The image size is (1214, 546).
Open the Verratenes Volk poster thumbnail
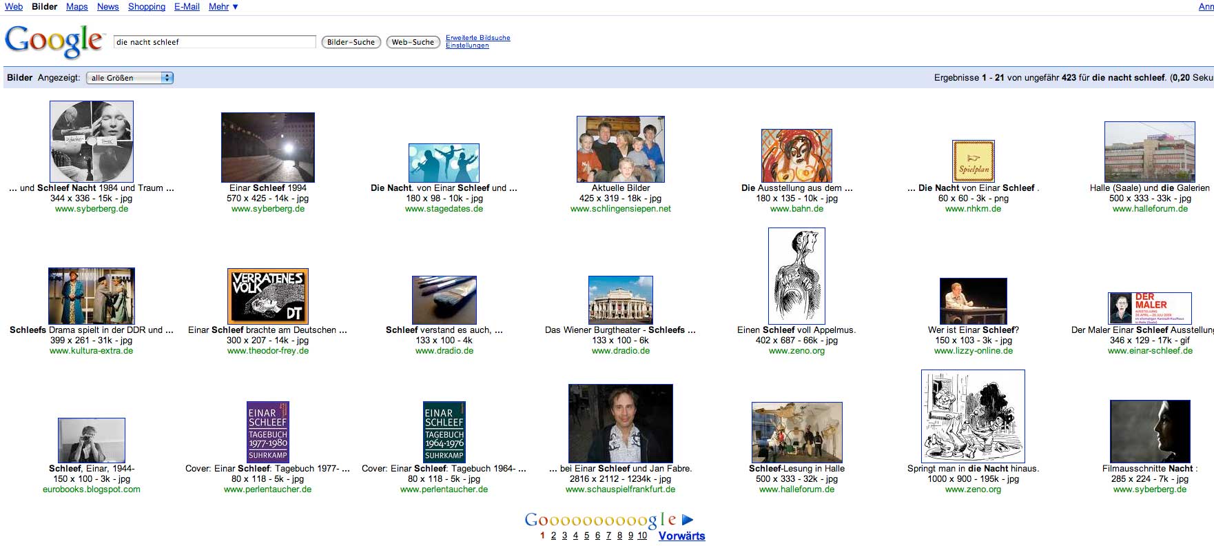(267, 296)
